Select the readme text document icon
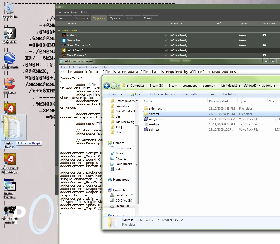280x244 pixels. tap(146, 124)
